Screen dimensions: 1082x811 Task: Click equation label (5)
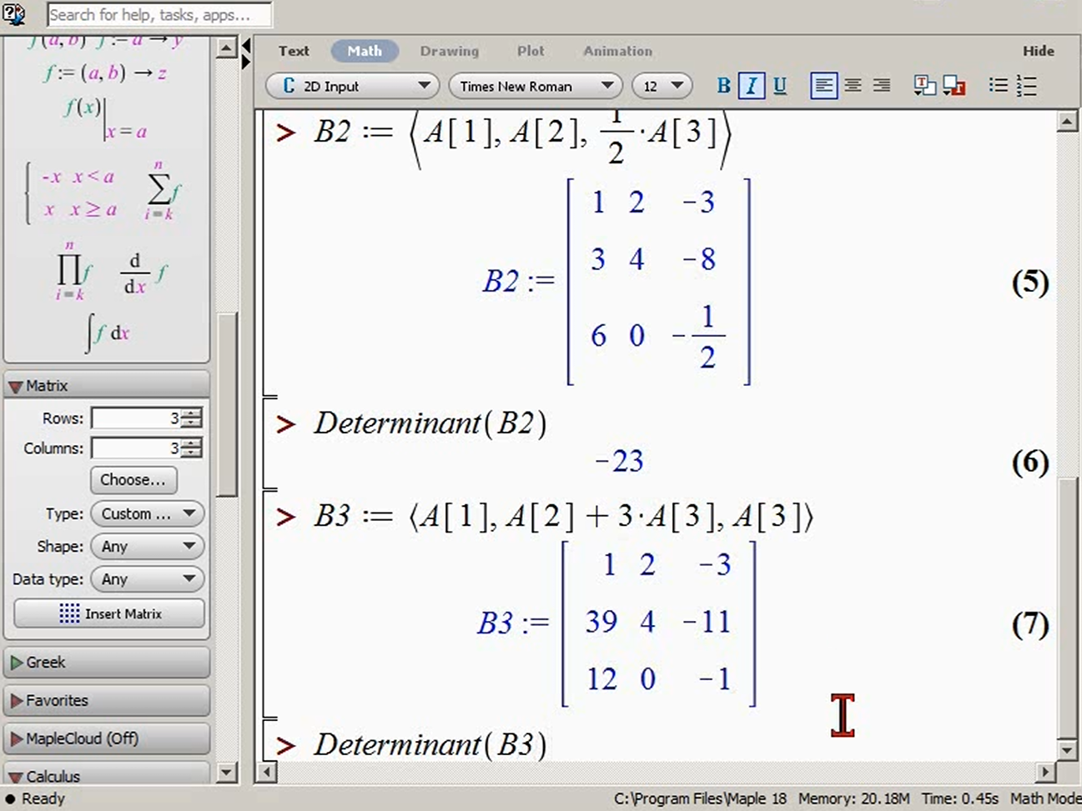pos(1030,283)
